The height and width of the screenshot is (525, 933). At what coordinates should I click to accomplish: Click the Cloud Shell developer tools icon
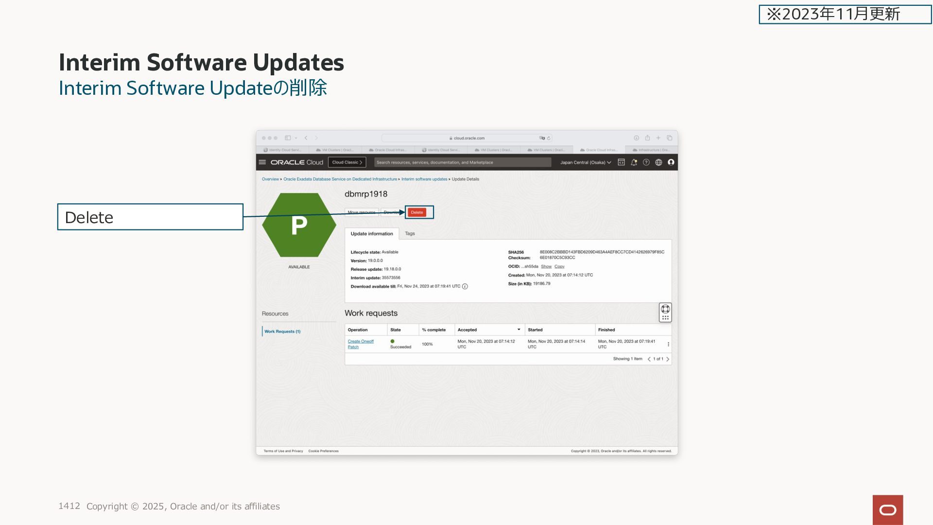(621, 162)
